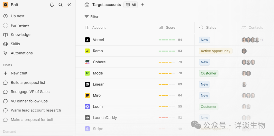This screenshot has height=136, width=274.
Task: Open the Linear account name
Action: point(98,84)
